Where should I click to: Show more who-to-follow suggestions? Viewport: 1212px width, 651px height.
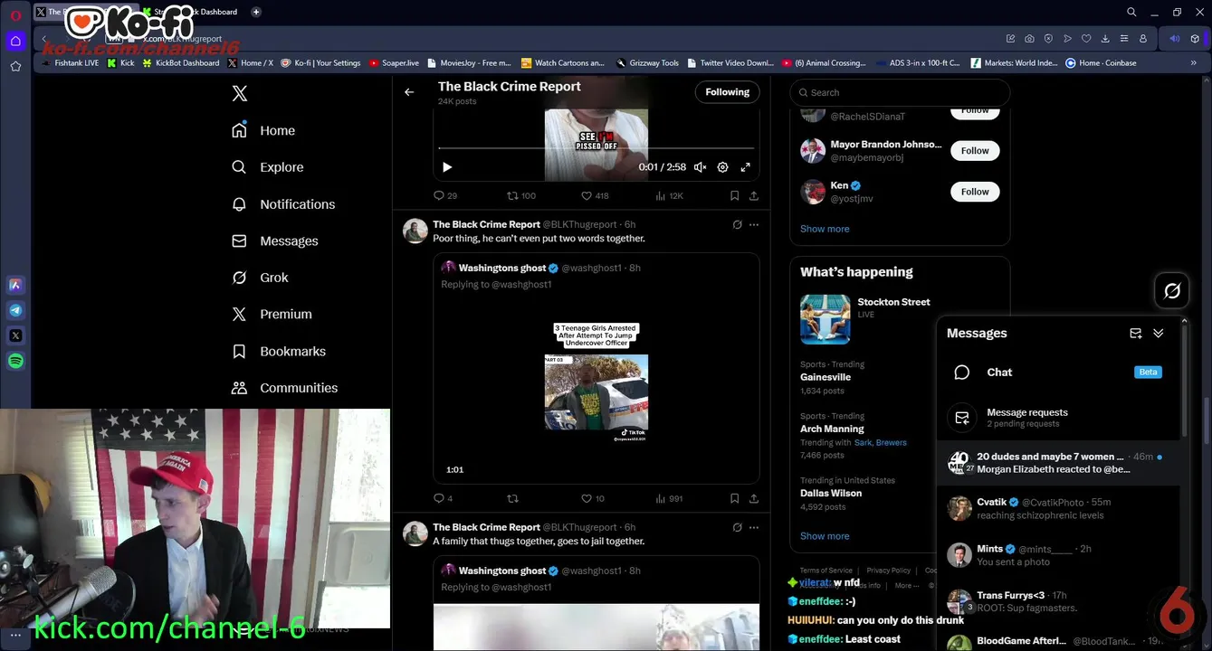825,229
